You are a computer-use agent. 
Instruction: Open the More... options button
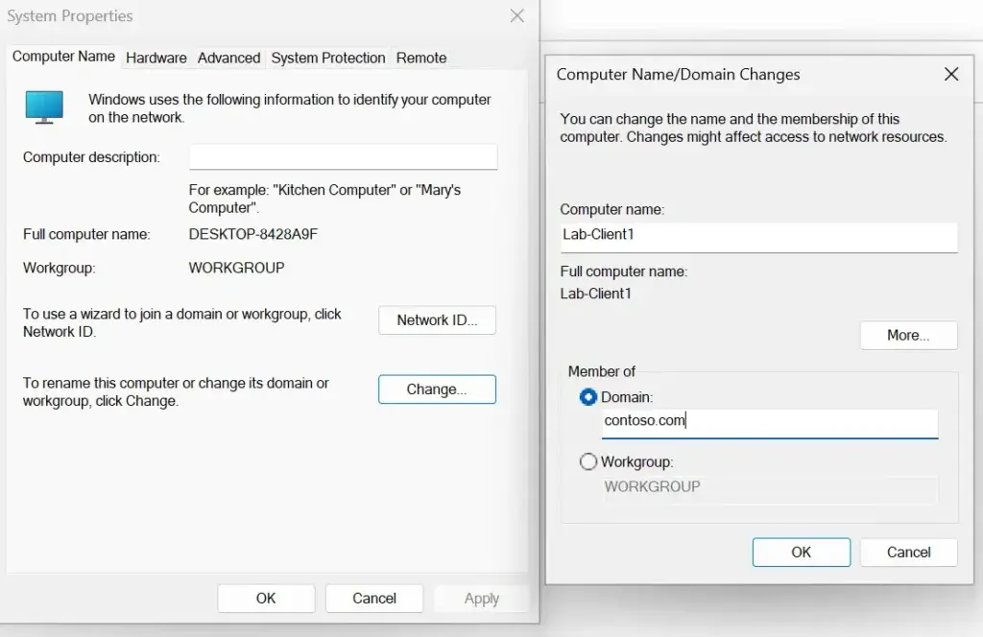[908, 335]
